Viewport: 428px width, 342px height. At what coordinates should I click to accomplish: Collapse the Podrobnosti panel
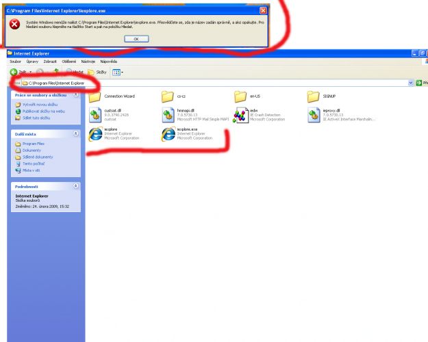75,186
